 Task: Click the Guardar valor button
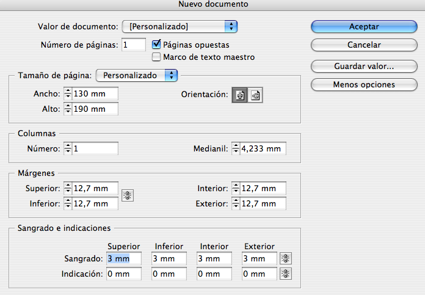364,66
